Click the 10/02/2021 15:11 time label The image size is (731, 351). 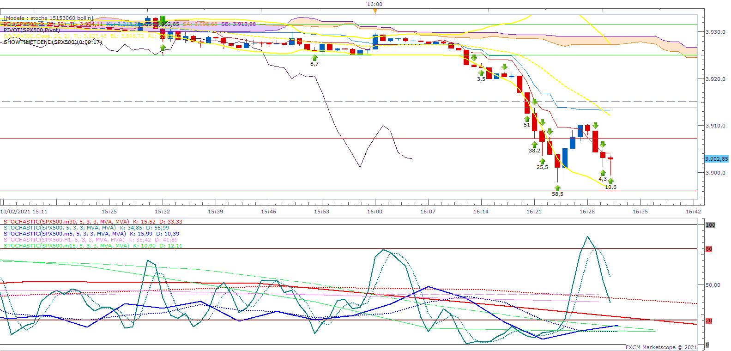pyautogui.click(x=24, y=212)
